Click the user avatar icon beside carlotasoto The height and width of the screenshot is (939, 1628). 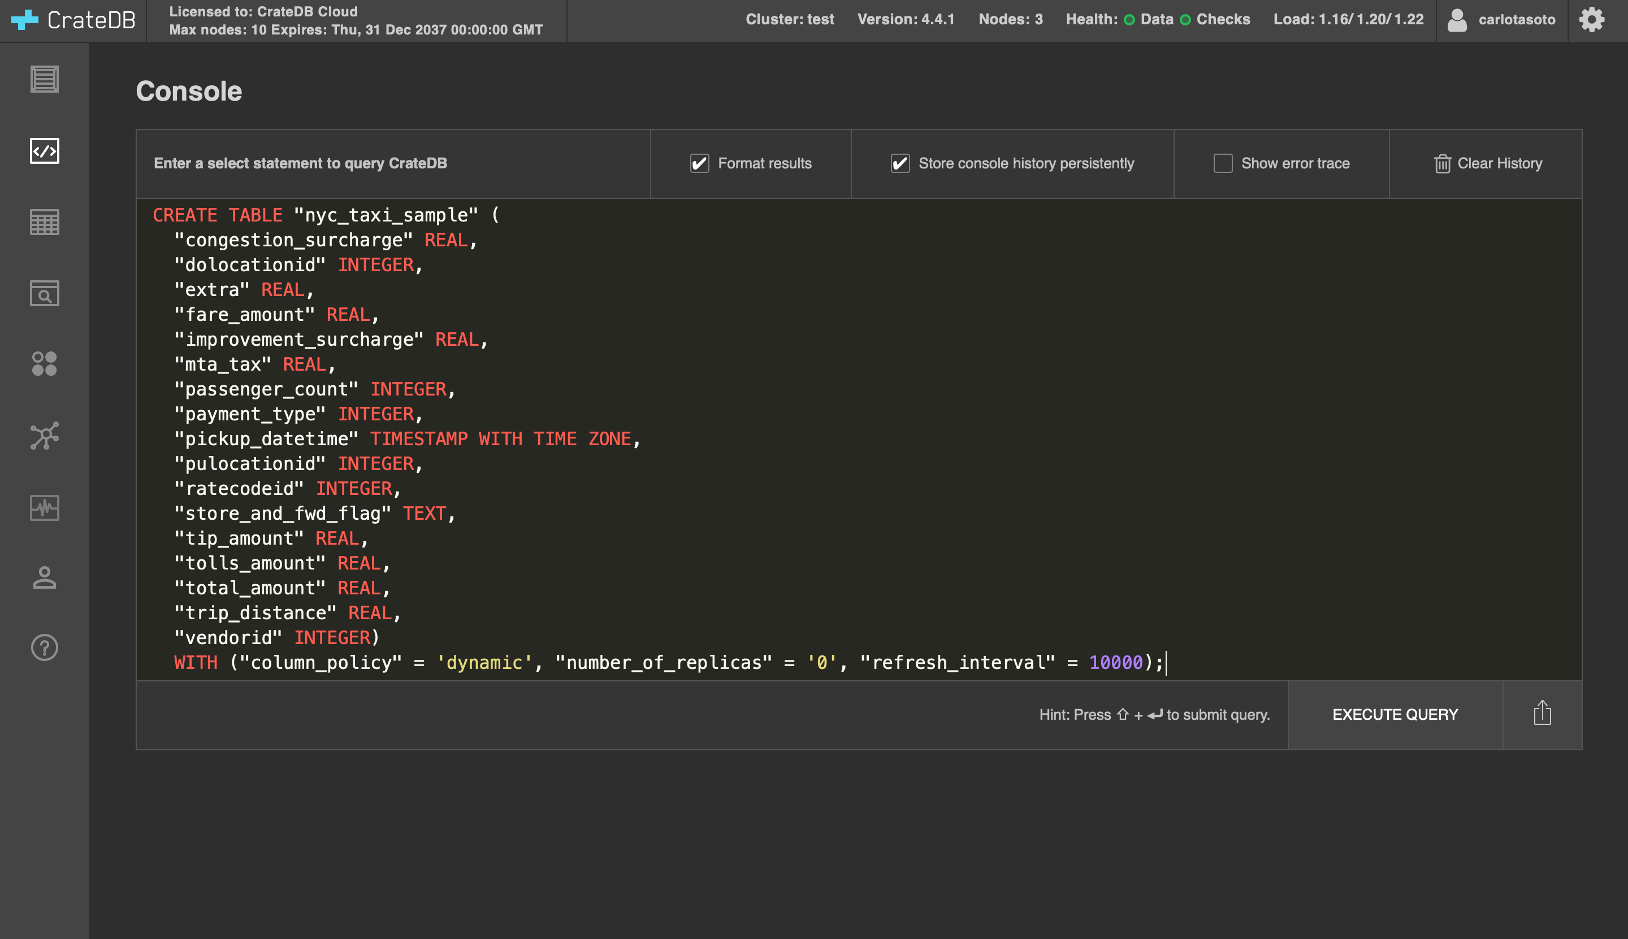pyautogui.click(x=1457, y=20)
